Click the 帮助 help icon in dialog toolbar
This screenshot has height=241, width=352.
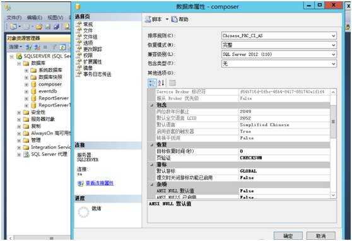pos(175,20)
